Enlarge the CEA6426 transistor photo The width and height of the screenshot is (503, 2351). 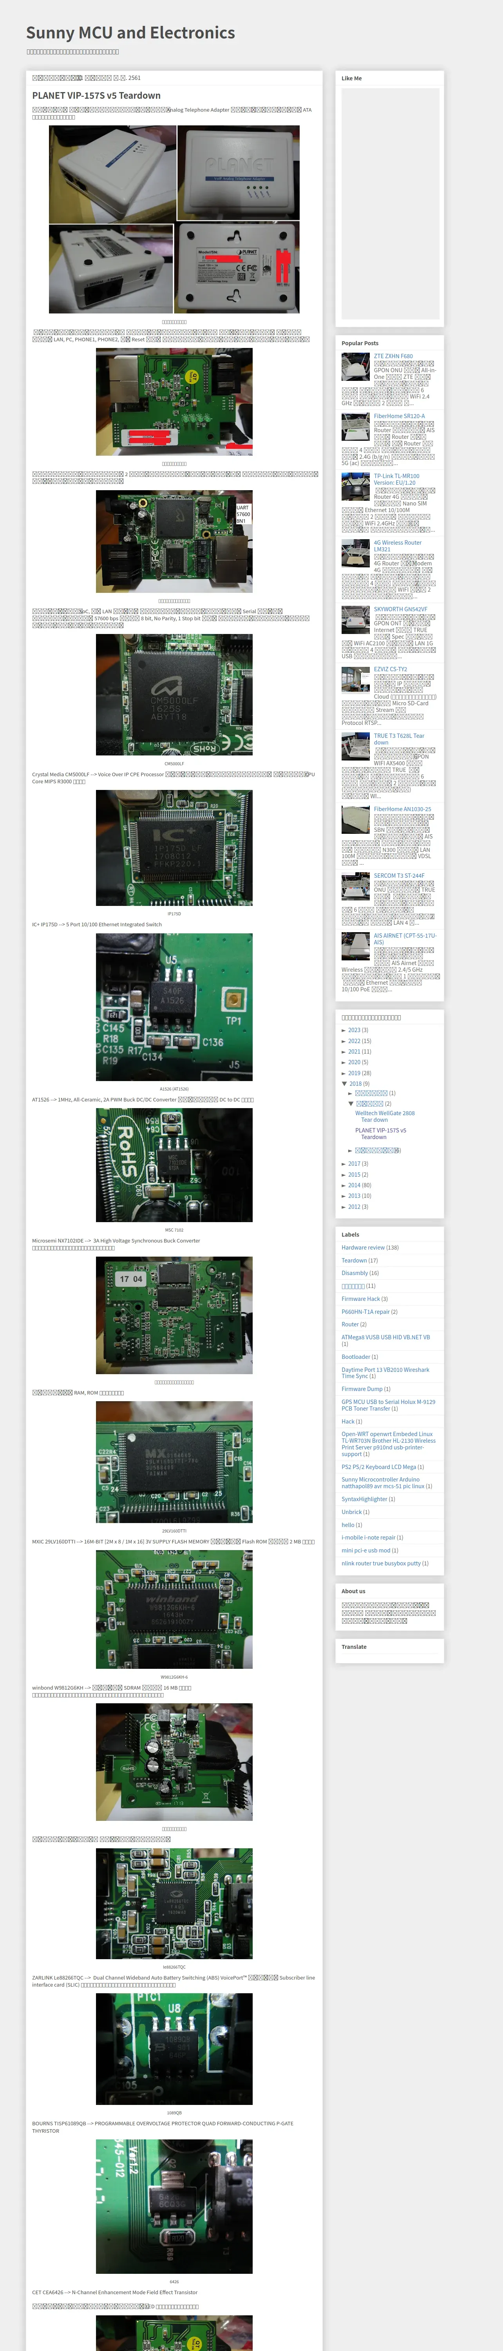(174, 2207)
